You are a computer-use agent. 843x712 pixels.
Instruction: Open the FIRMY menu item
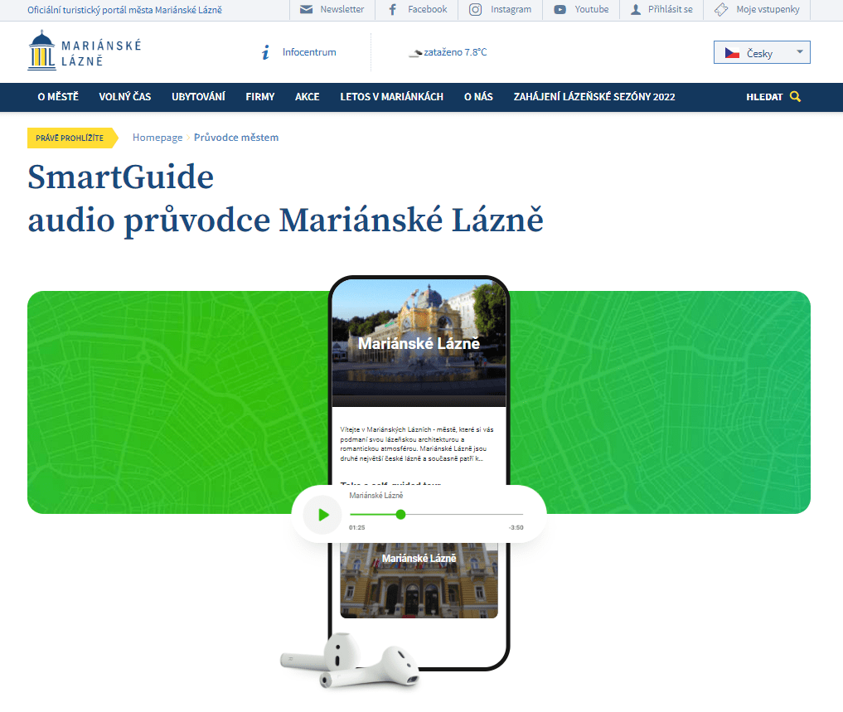coord(259,97)
